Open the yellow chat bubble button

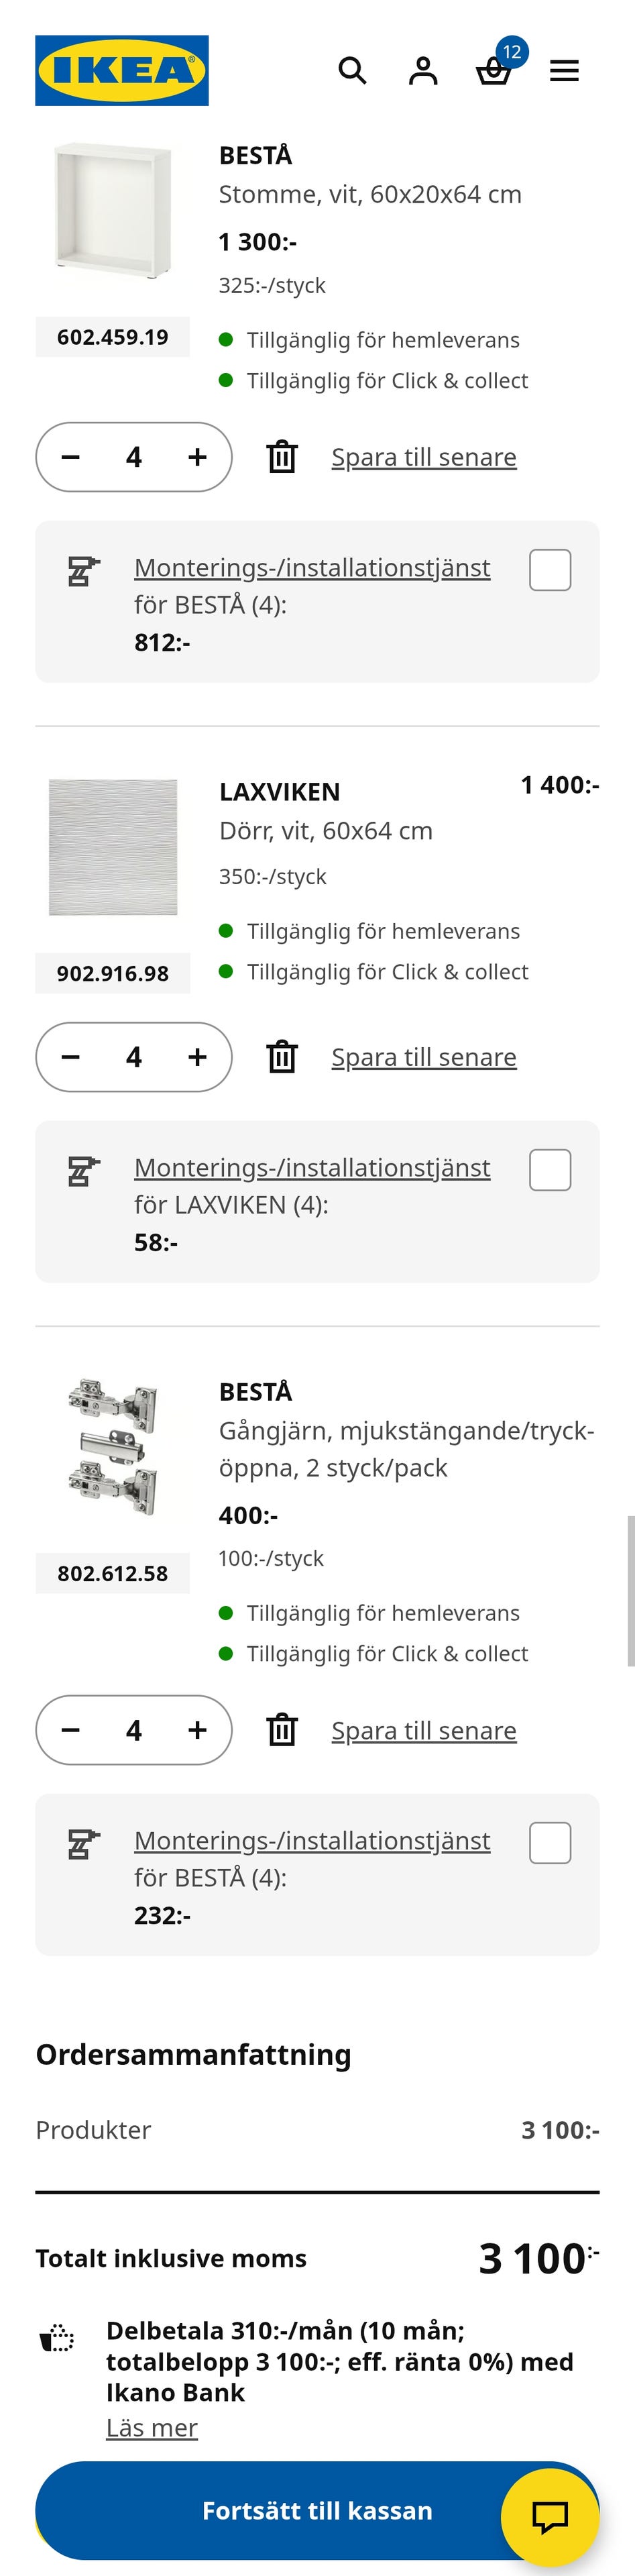[549, 2516]
